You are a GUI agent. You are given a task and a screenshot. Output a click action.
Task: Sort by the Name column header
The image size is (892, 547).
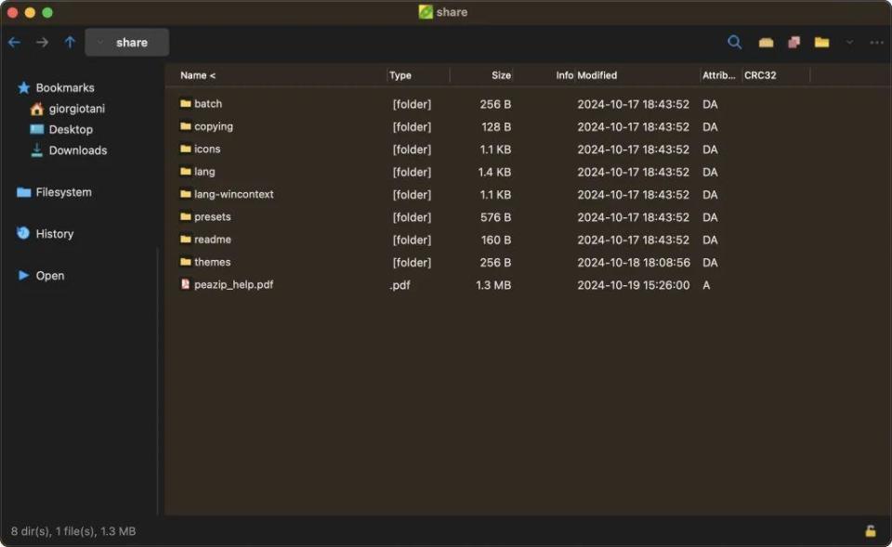(x=198, y=75)
